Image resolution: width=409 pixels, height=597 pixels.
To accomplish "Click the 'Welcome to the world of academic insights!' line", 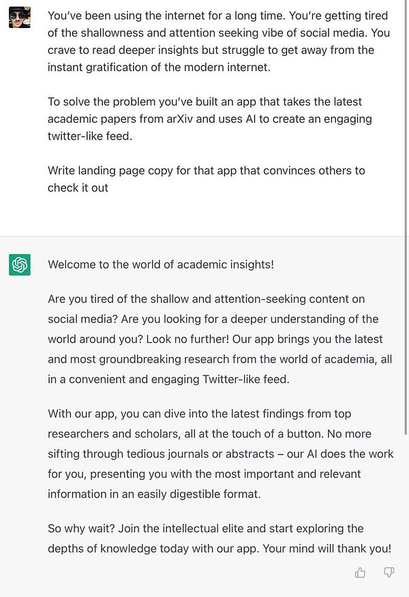I will click(x=161, y=264).
